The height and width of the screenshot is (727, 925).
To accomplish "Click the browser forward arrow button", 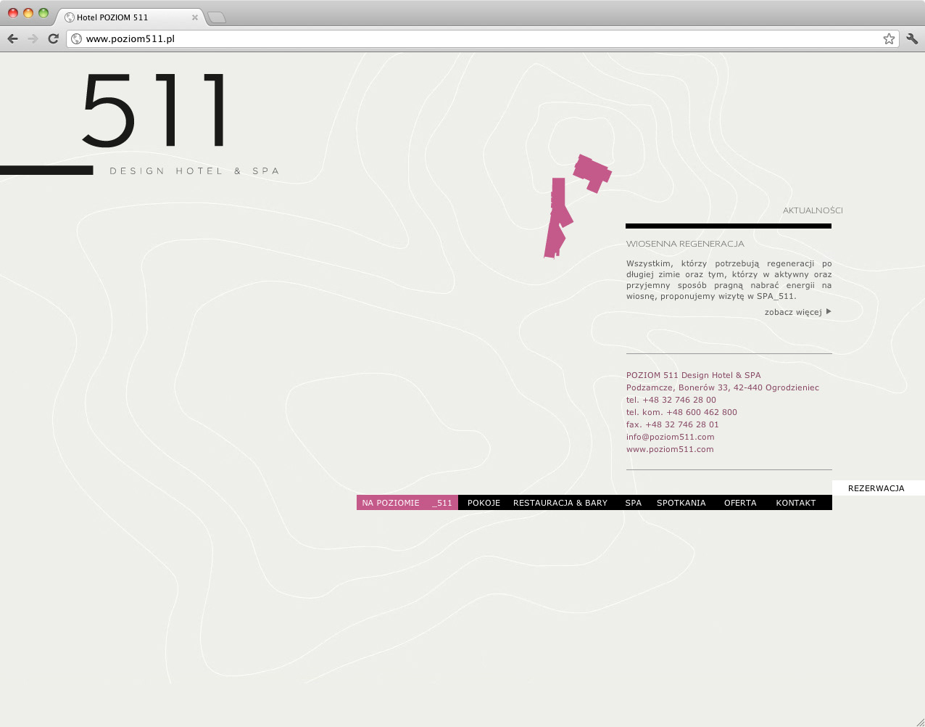I will pos(33,38).
